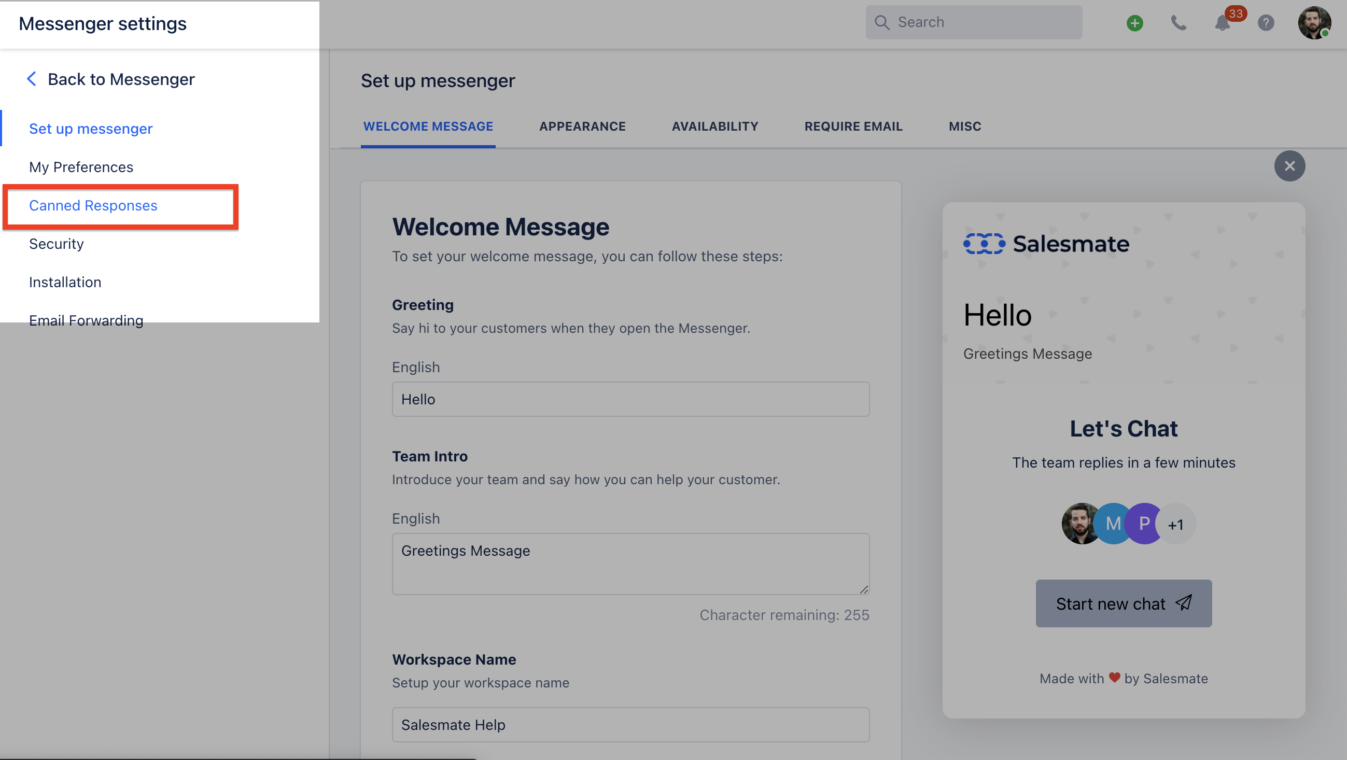The image size is (1347, 760).
Task: Click the Greeting text field containing Hello
Action: pos(630,399)
